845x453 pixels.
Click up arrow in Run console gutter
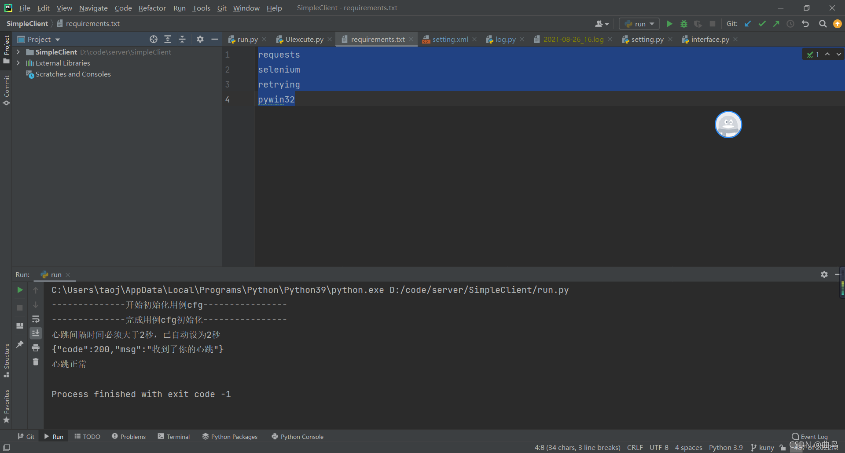point(36,290)
